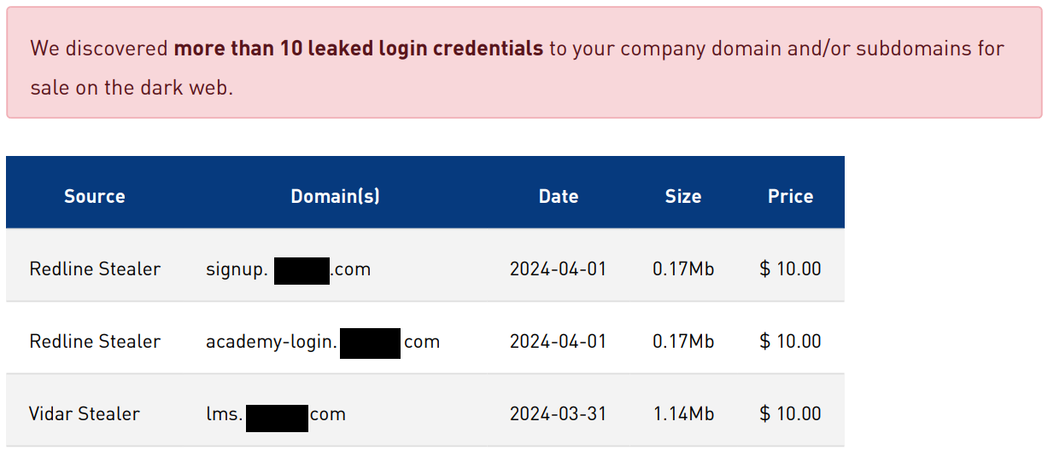Screen dimensions: 1048x456
Task: Click the Vidar Stealer source cell
Action: click(85, 414)
